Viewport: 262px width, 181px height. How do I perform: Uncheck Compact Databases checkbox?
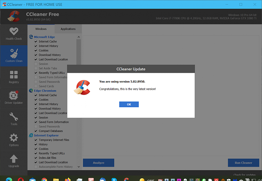point(36,131)
